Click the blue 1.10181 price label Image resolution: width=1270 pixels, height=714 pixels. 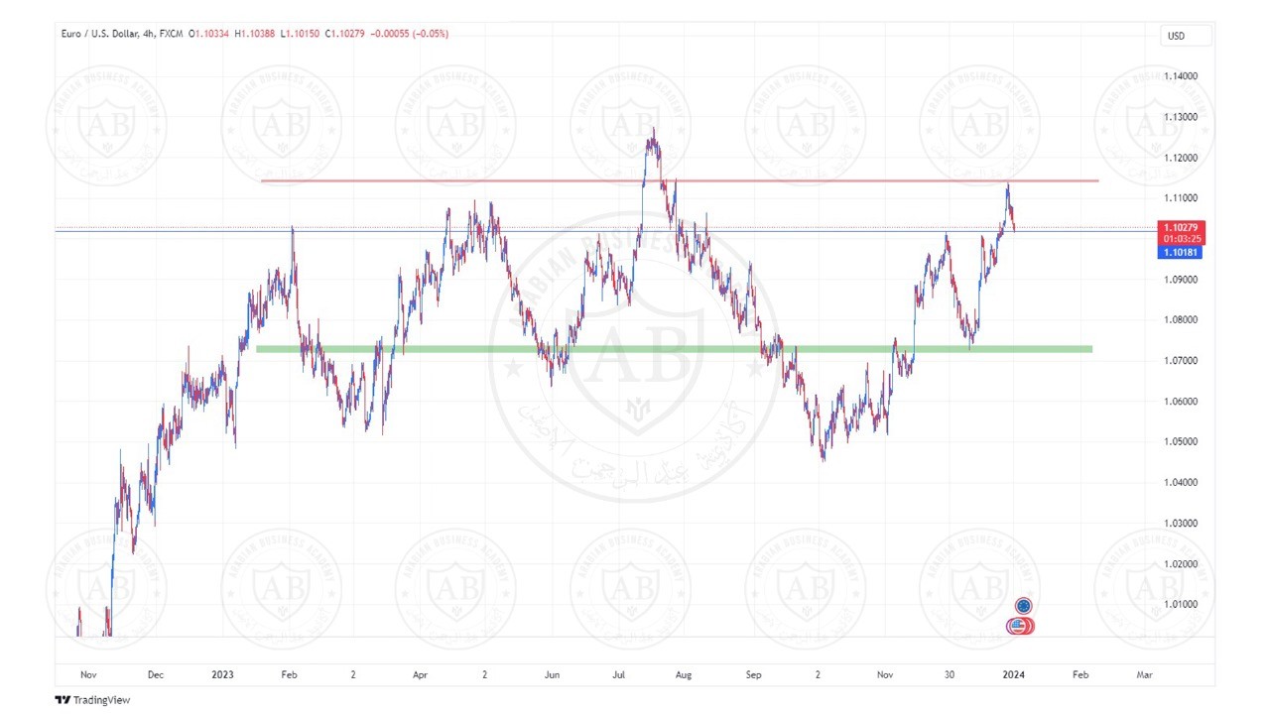tap(1182, 253)
